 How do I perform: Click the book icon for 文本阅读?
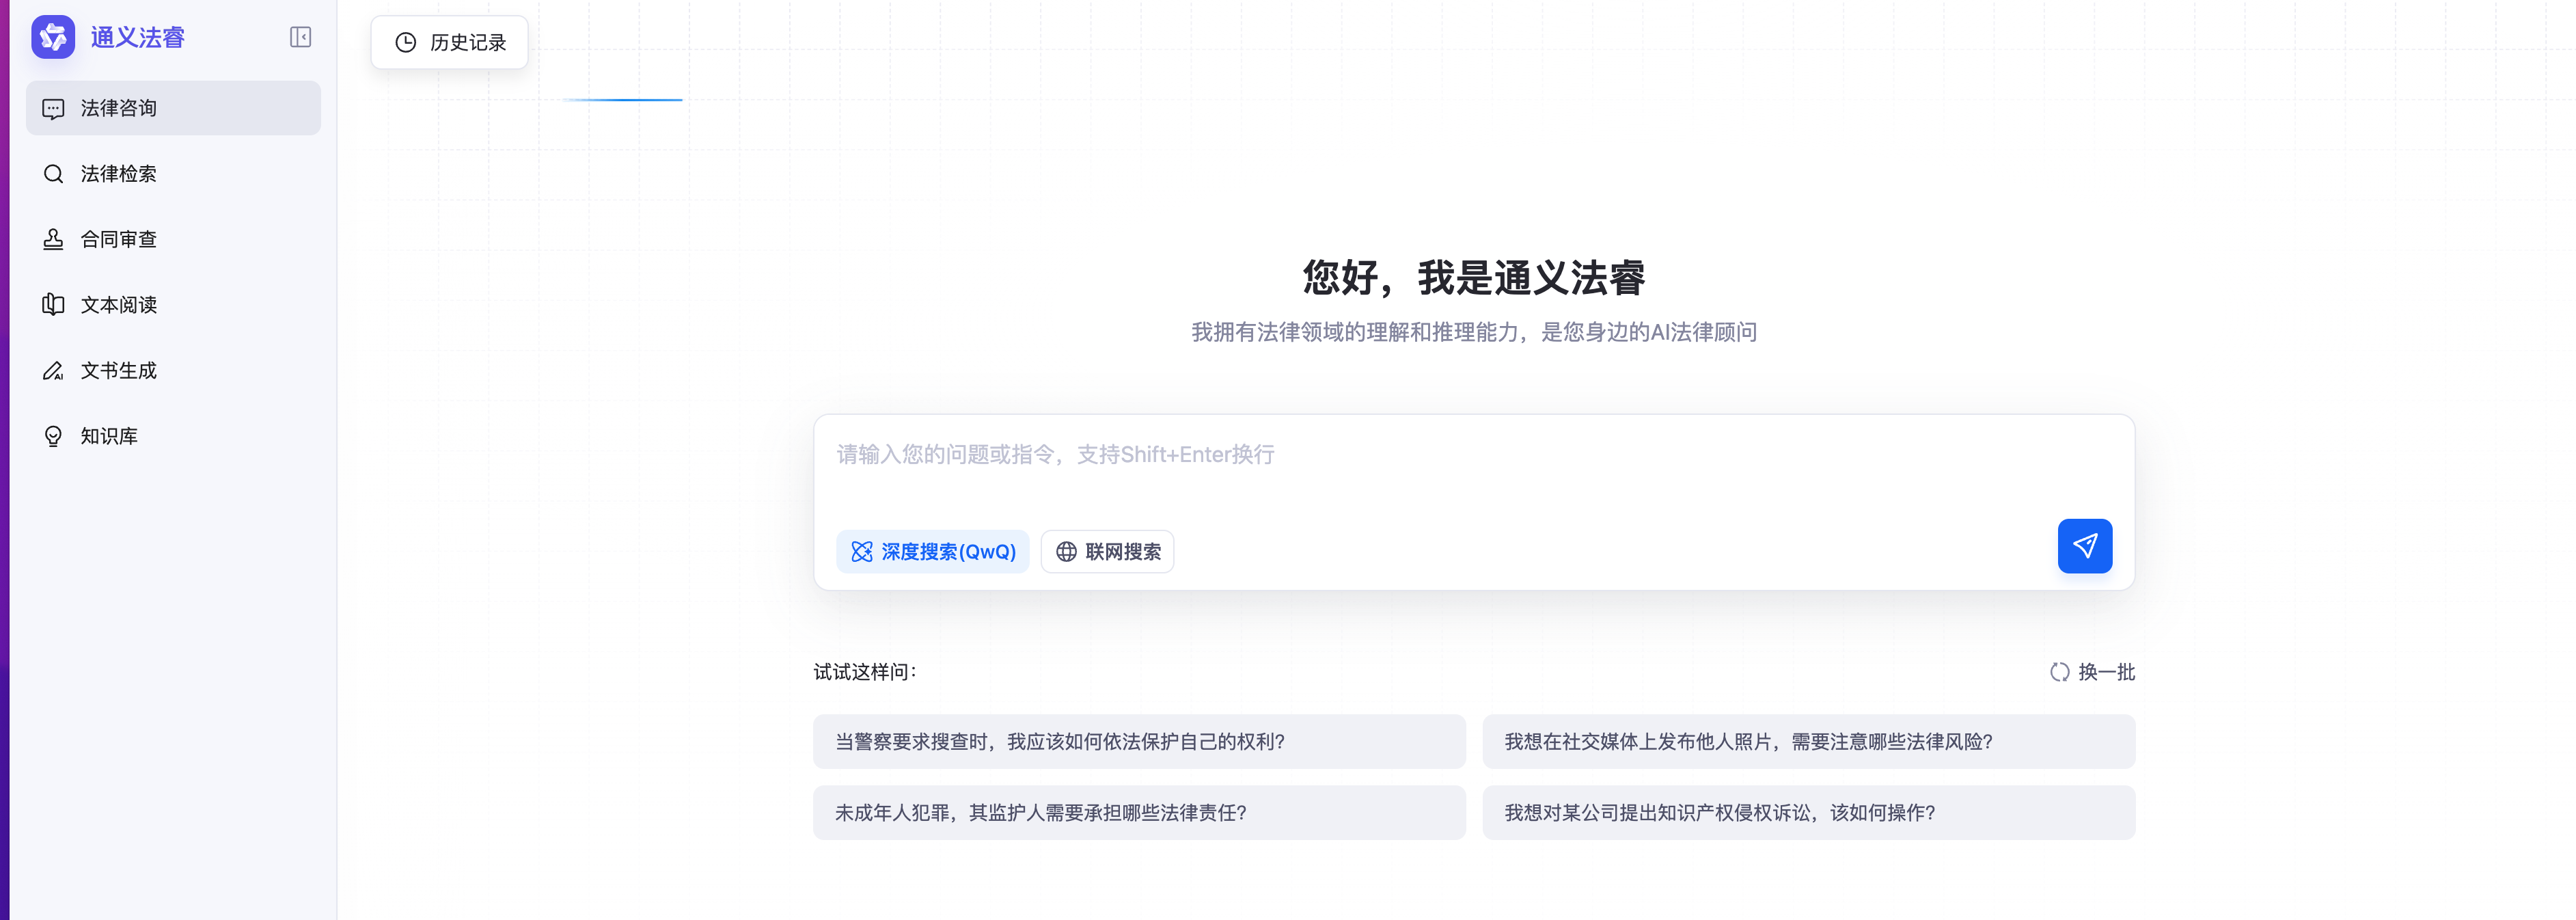click(53, 305)
